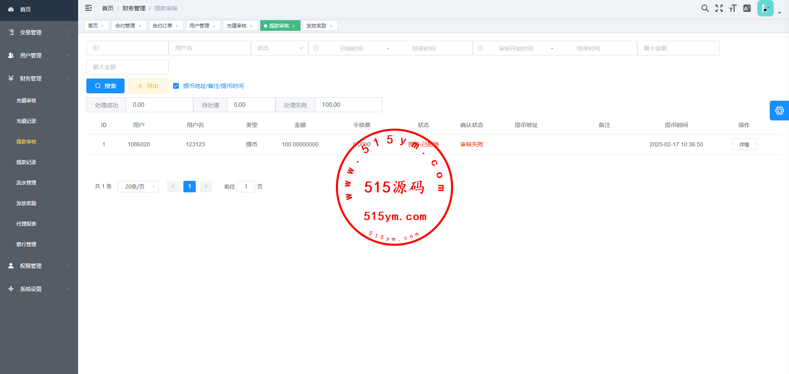Open 详情 for record 1
This screenshot has height=374, width=789.
[744, 144]
